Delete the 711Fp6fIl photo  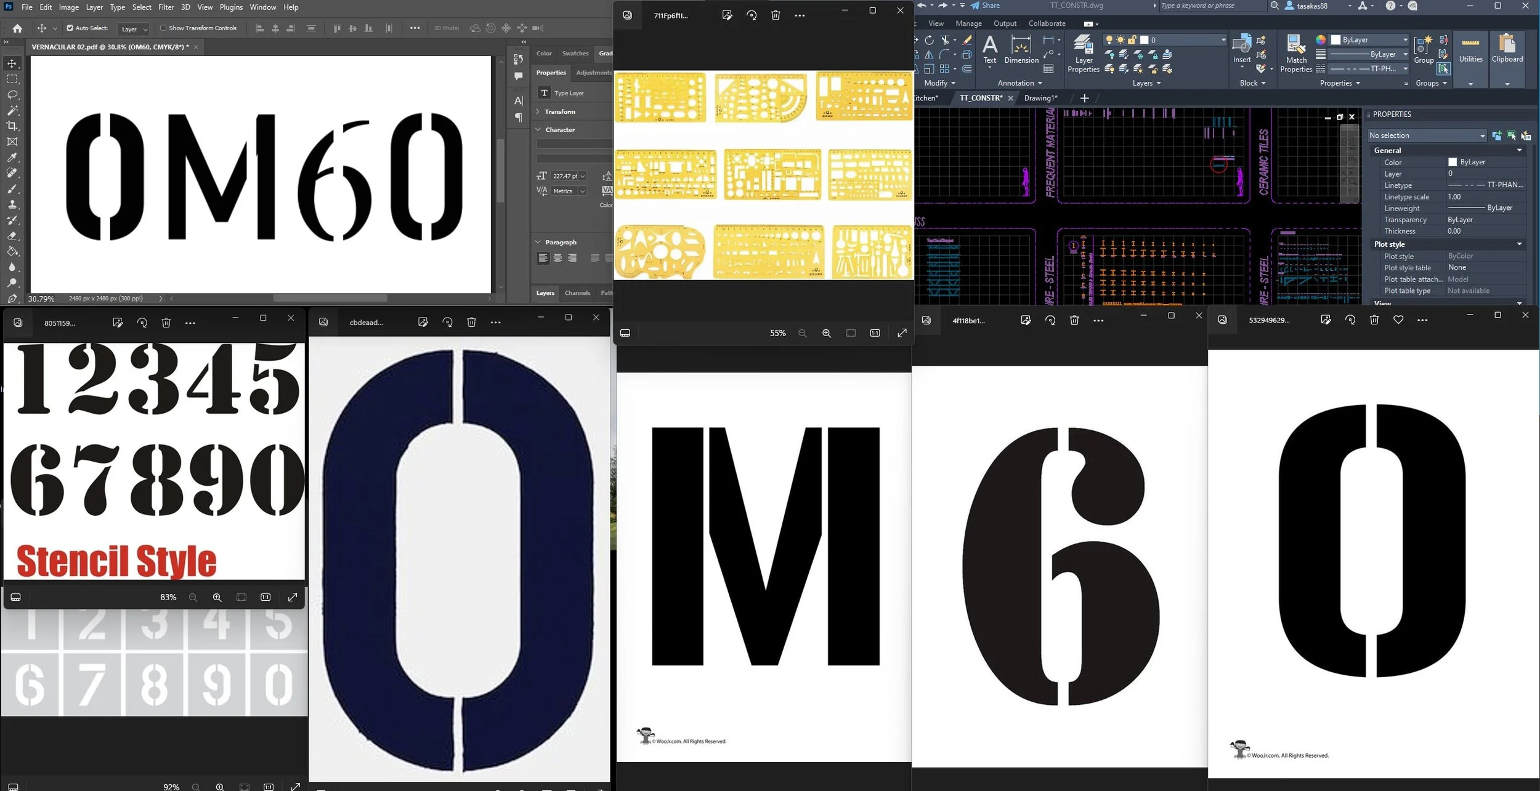[x=775, y=15]
